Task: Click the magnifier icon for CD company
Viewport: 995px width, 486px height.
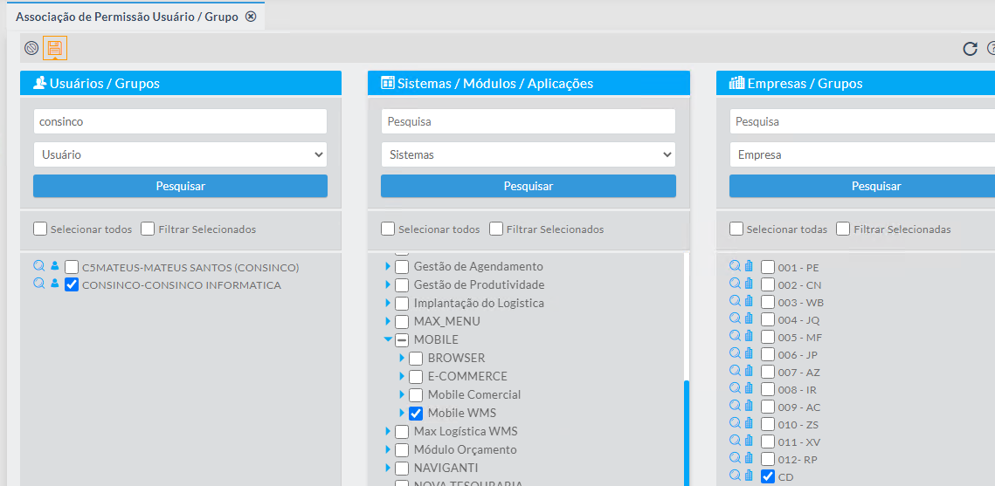Action: (736, 476)
